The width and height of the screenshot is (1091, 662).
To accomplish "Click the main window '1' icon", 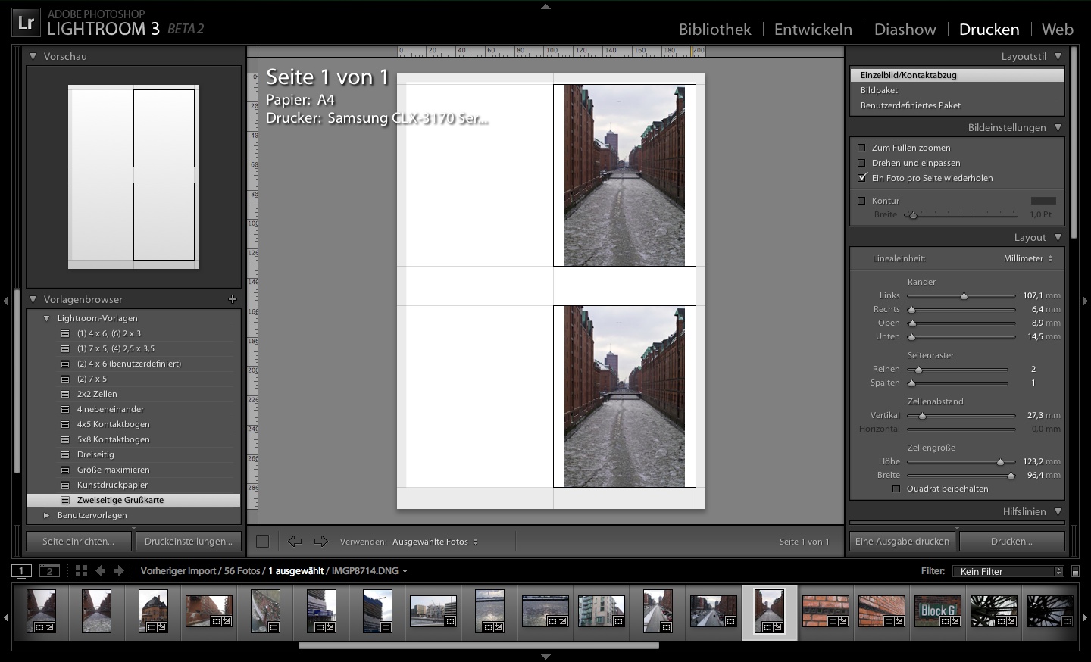I will click(21, 570).
